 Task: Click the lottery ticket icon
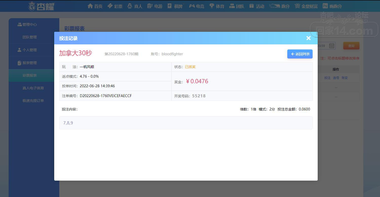pyautogui.click(x=110, y=6)
